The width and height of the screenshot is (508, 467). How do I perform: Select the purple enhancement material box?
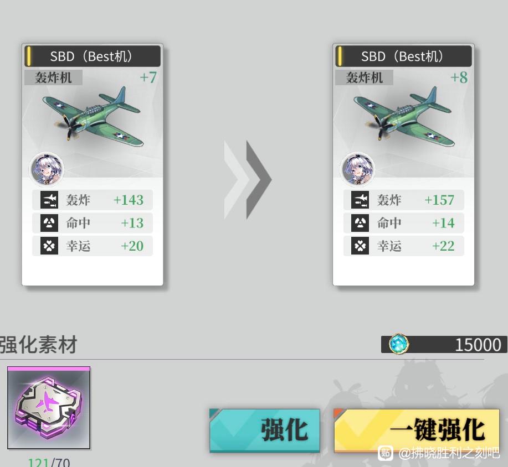point(49,408)
